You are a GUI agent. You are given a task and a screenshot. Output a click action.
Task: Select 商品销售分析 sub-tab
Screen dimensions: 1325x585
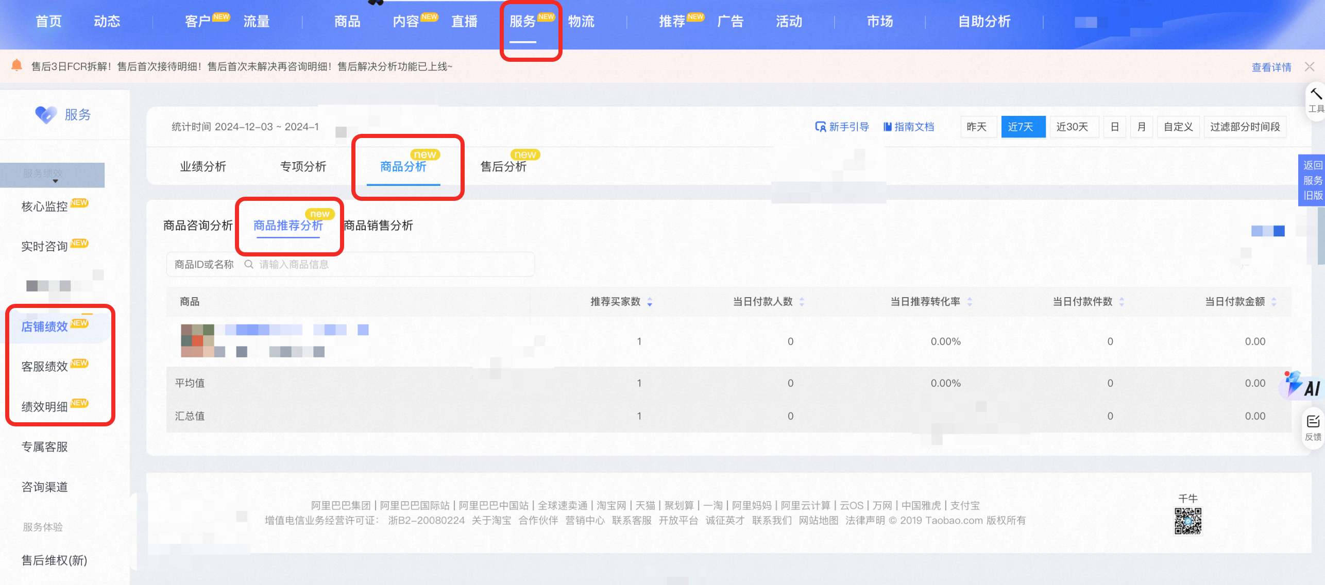pyautogui.click(x=378, y=226)
